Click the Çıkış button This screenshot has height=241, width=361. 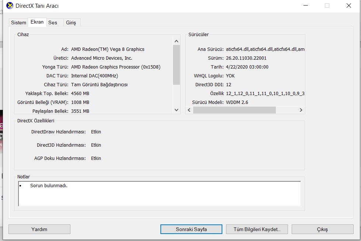click(322, 229)
